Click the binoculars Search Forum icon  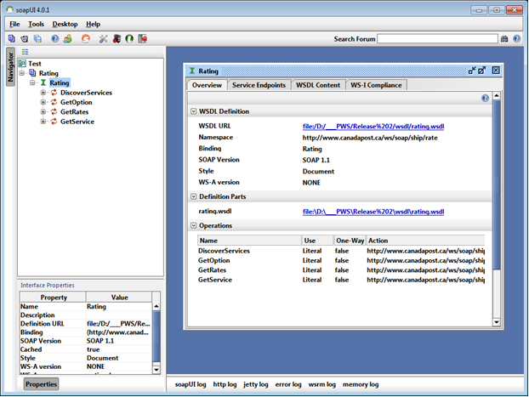pyautogui.click(x=504, y=39)
